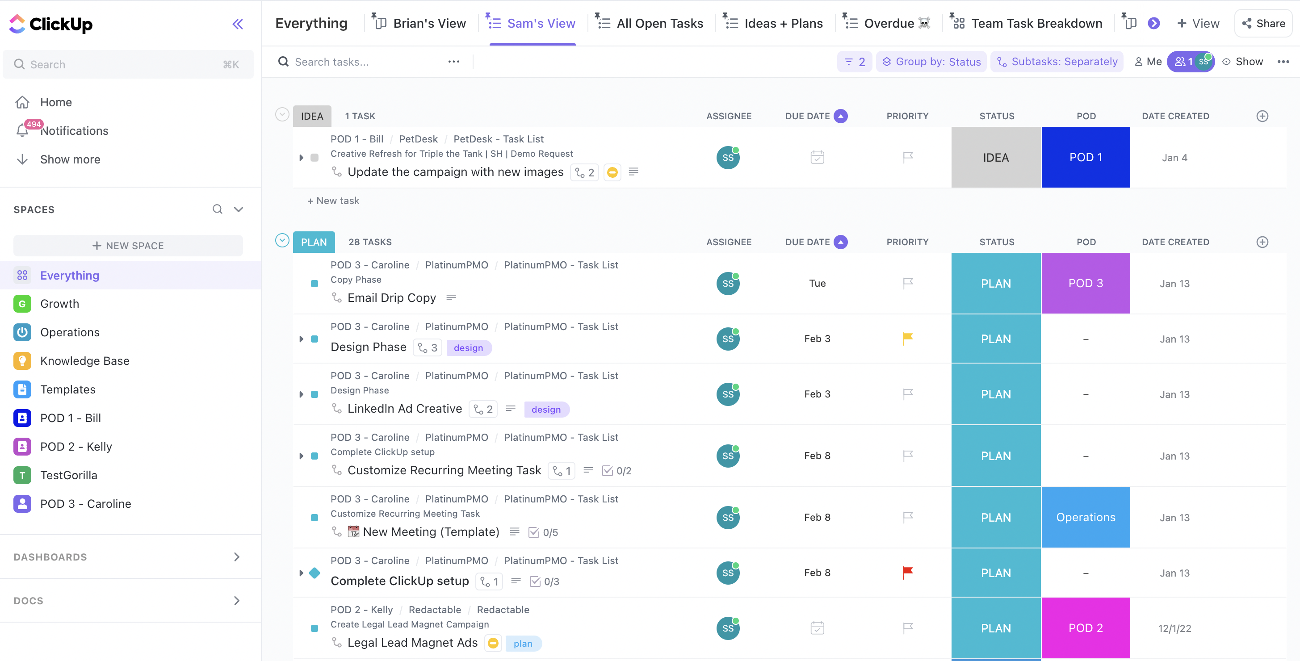Focus the sidebar Search field
The image size is (1300, 661).
coord(128,64)
